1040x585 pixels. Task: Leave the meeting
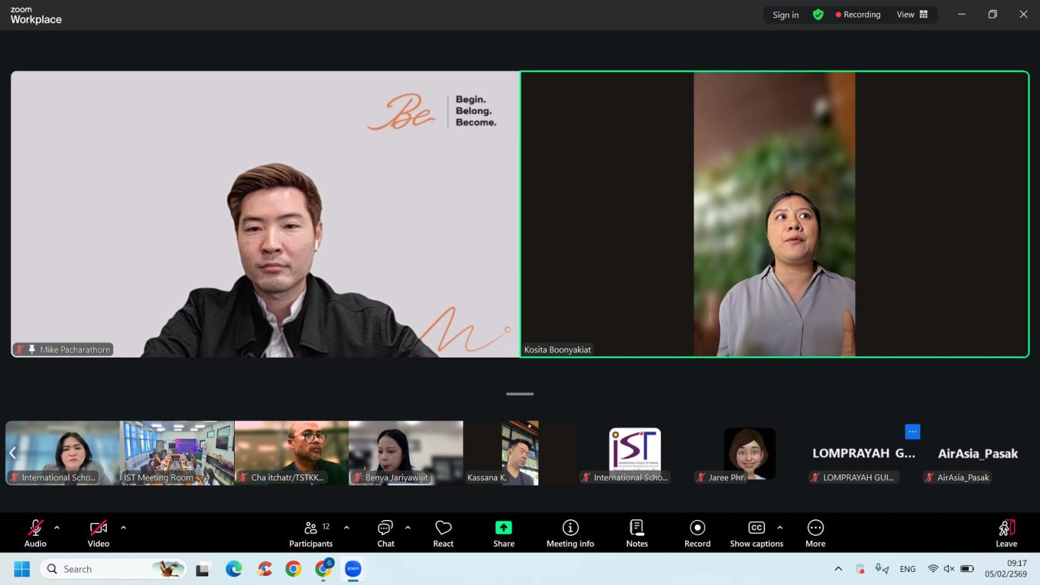pos(1006,533)
